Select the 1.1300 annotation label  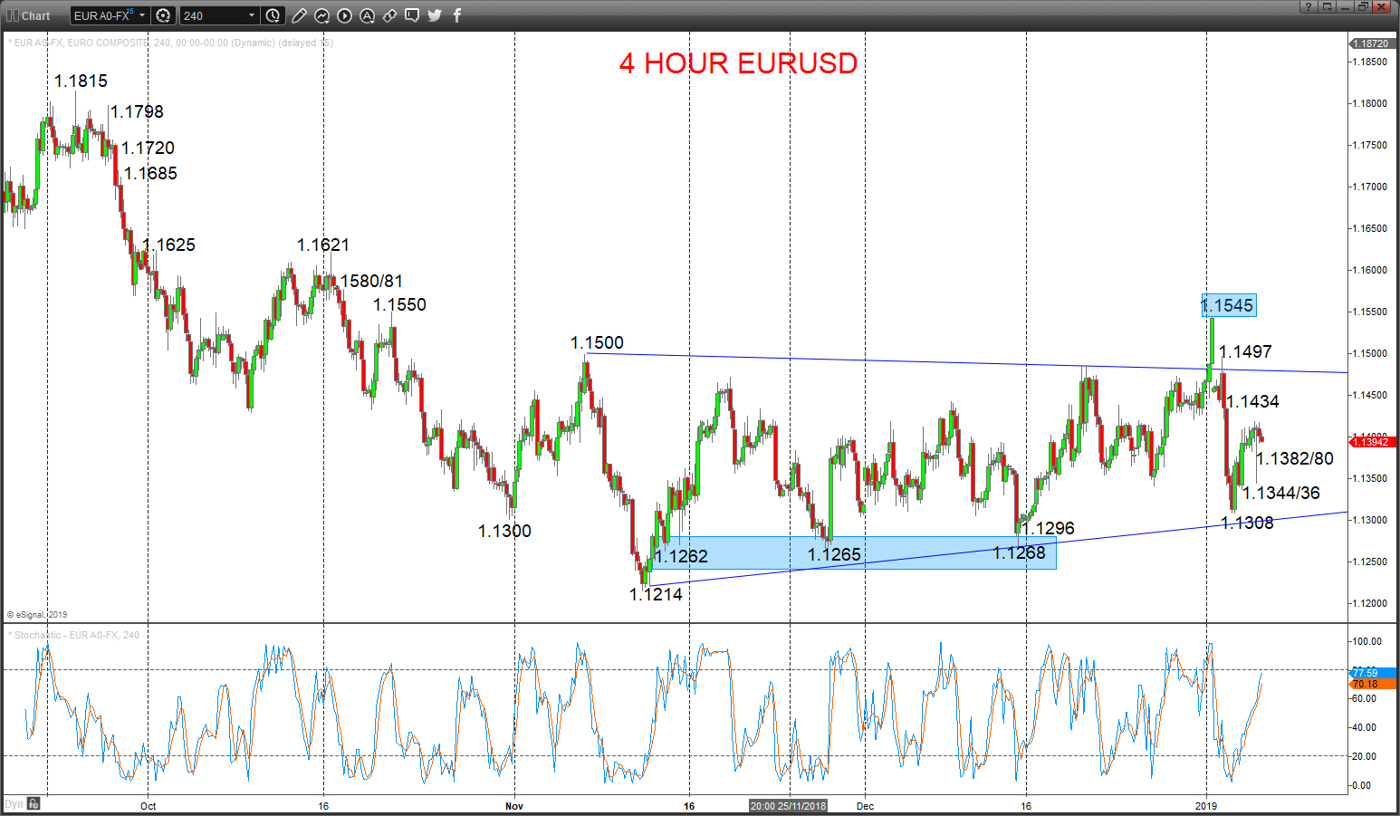(504, 531)
